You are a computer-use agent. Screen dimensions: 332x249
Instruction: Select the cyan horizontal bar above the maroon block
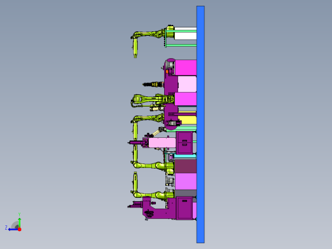[185, 156]
